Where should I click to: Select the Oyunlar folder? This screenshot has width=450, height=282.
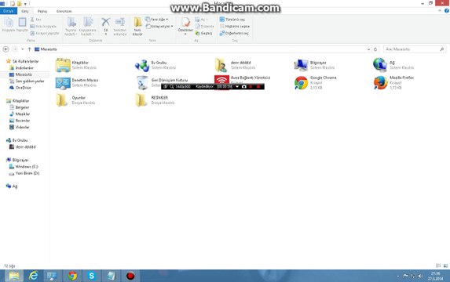75,100
